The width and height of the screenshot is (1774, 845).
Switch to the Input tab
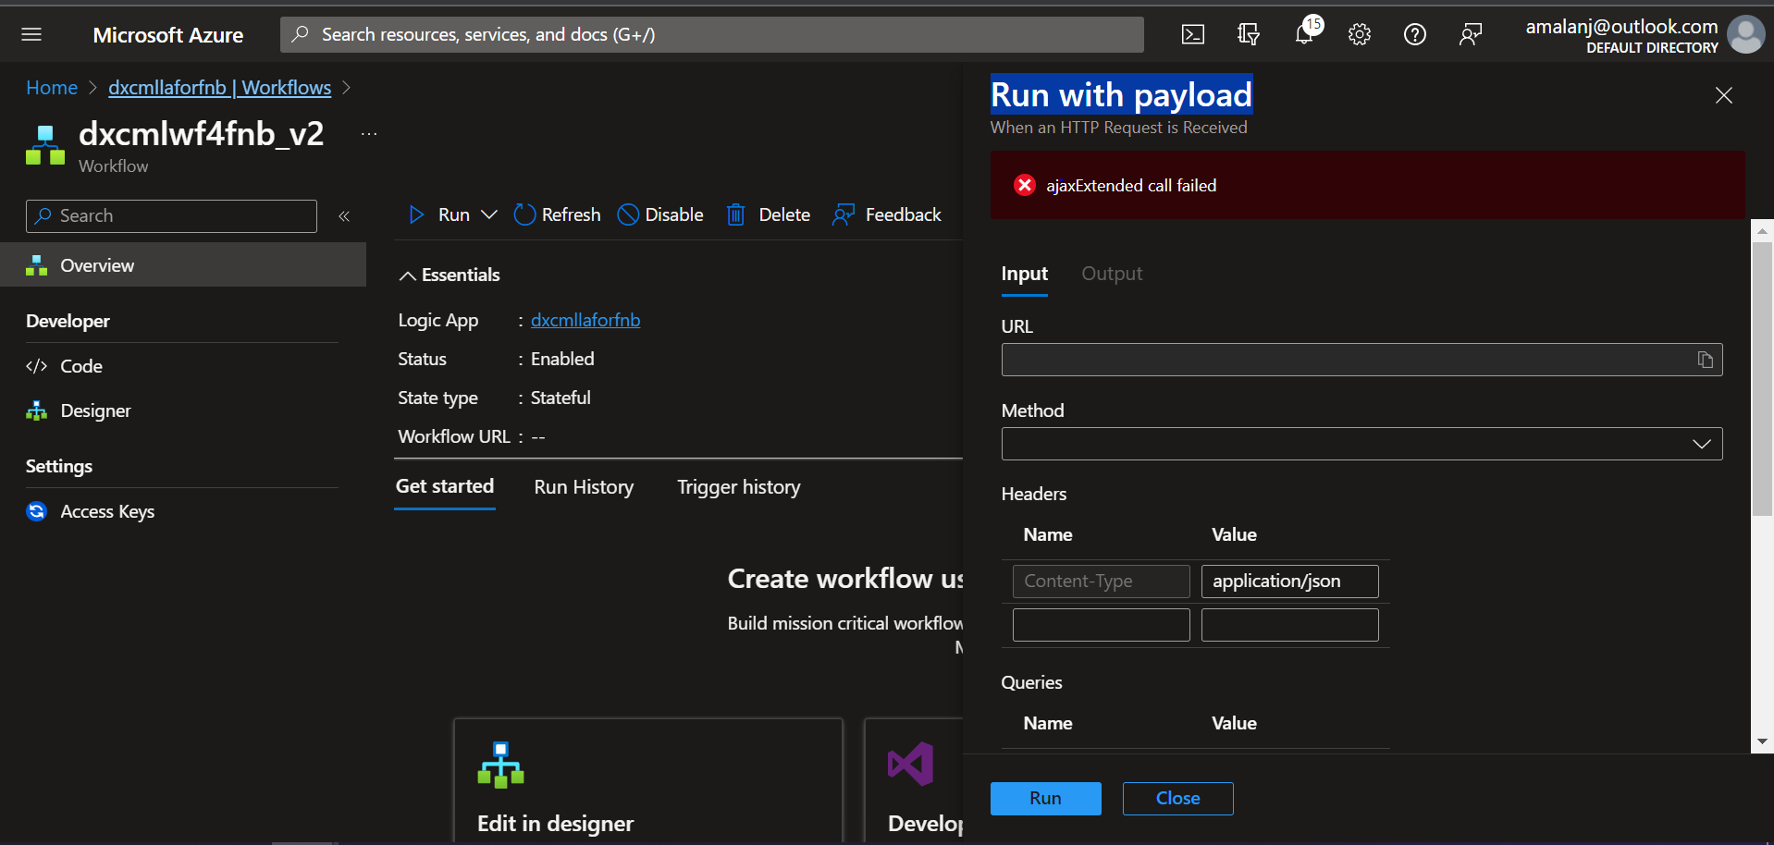click(1025, 275)
